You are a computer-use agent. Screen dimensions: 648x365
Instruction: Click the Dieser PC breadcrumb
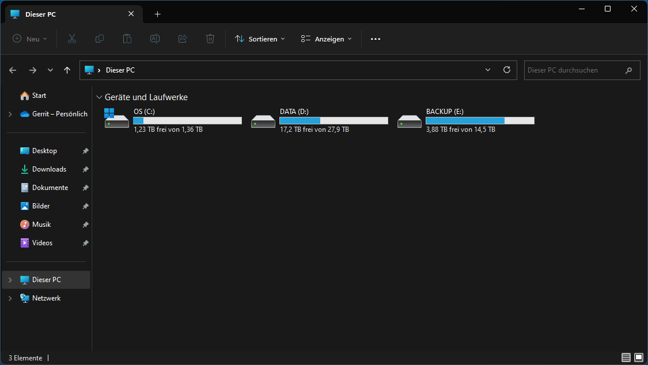120,70
